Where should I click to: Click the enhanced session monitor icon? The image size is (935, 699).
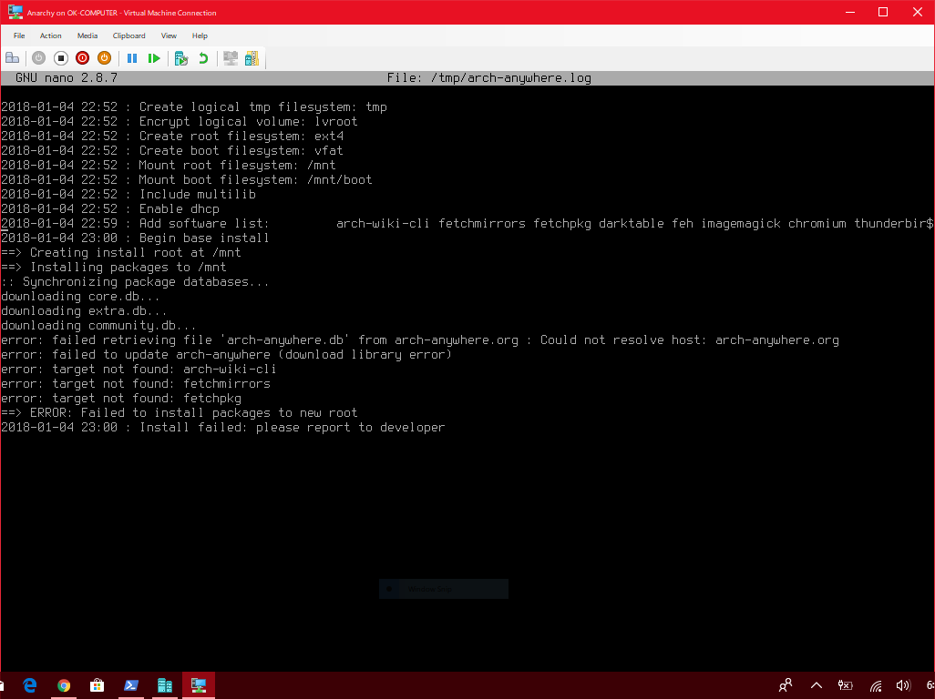[231, 57]
